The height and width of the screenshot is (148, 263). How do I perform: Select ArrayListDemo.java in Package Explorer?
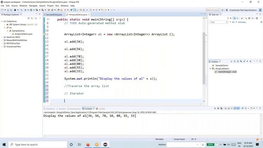tap(23, 34)
